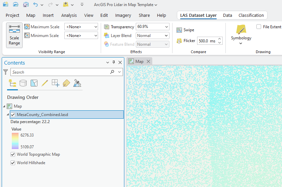Screen dimensions: 282x187
Task: Click the Contents filter funnel icon
Action: point(6,72)
